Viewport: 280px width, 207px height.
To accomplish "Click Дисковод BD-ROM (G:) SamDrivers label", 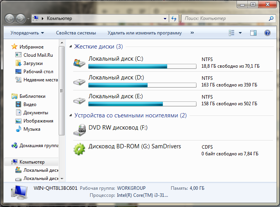I will 135,146.
